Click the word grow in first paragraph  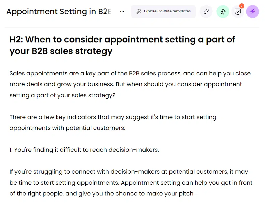pos(64,84)
